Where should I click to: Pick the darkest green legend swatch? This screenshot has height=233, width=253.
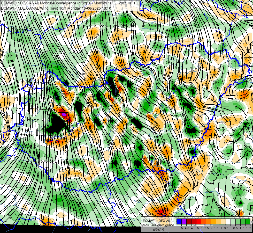[x=248, y=222]
